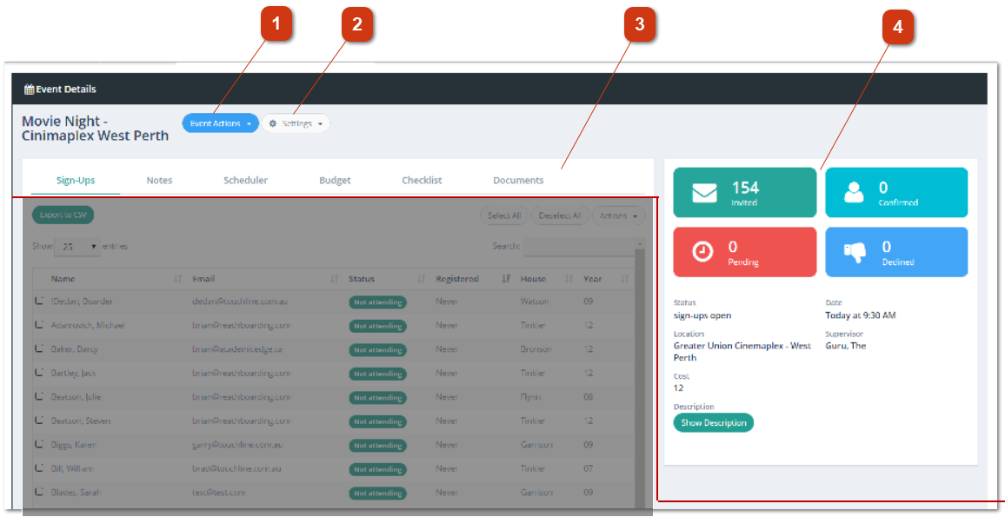Click the supervisor name Guru, The
The width and height of the screenshot is (1005, 517).
[x=845, y=345]
